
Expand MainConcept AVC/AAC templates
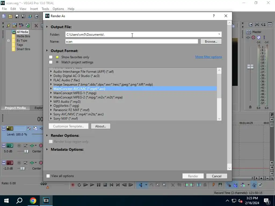(51, 89)
